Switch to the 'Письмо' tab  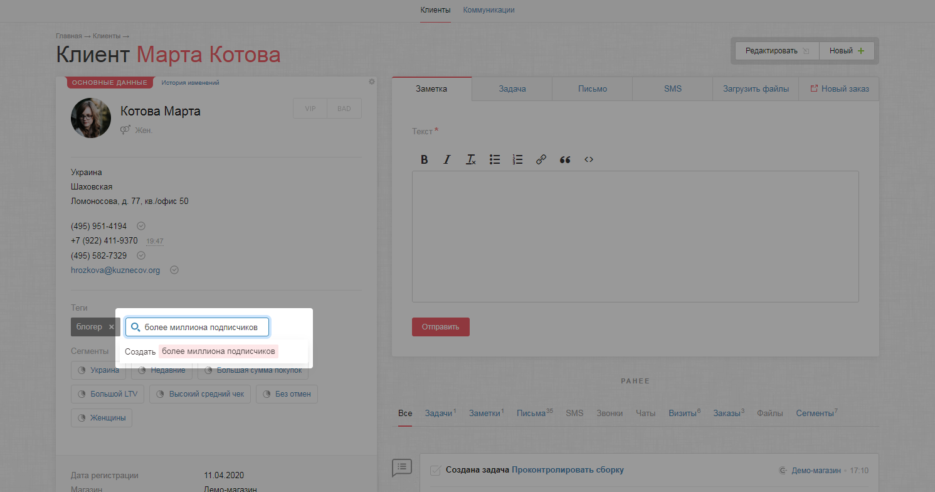pyautogui.click(x=593, y=88)
